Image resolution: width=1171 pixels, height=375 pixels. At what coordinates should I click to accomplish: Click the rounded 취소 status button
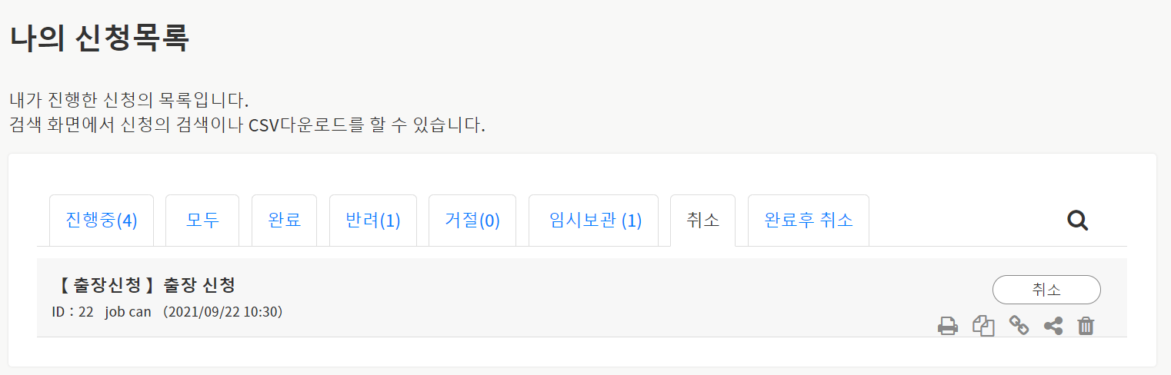tap(1046, 290)
